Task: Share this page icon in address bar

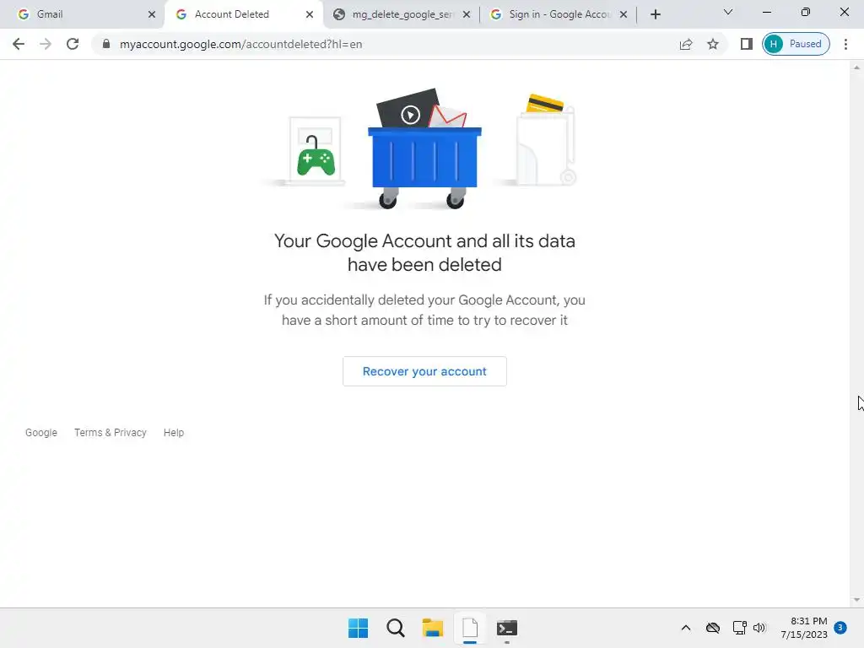Action: (x=686, y=44)
